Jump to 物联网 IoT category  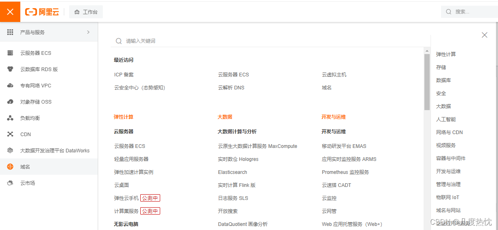point(448,197)
